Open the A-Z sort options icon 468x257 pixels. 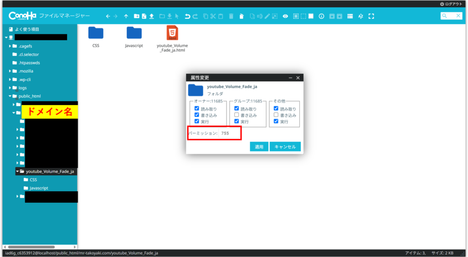361,16
